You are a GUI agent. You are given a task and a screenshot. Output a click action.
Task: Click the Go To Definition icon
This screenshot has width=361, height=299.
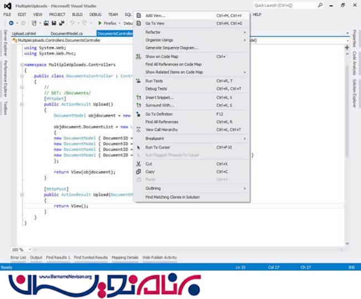139,114
